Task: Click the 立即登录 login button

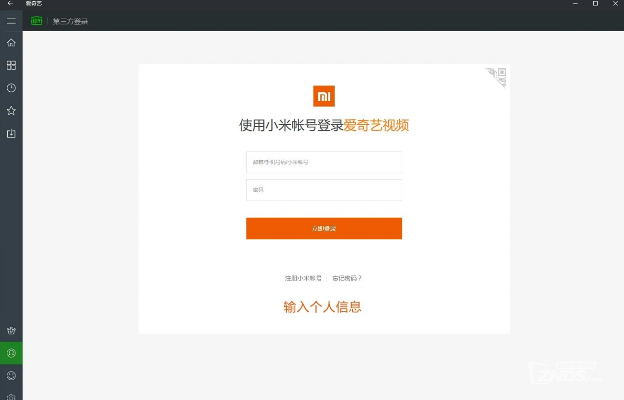Action: click(x=324, y=229)
